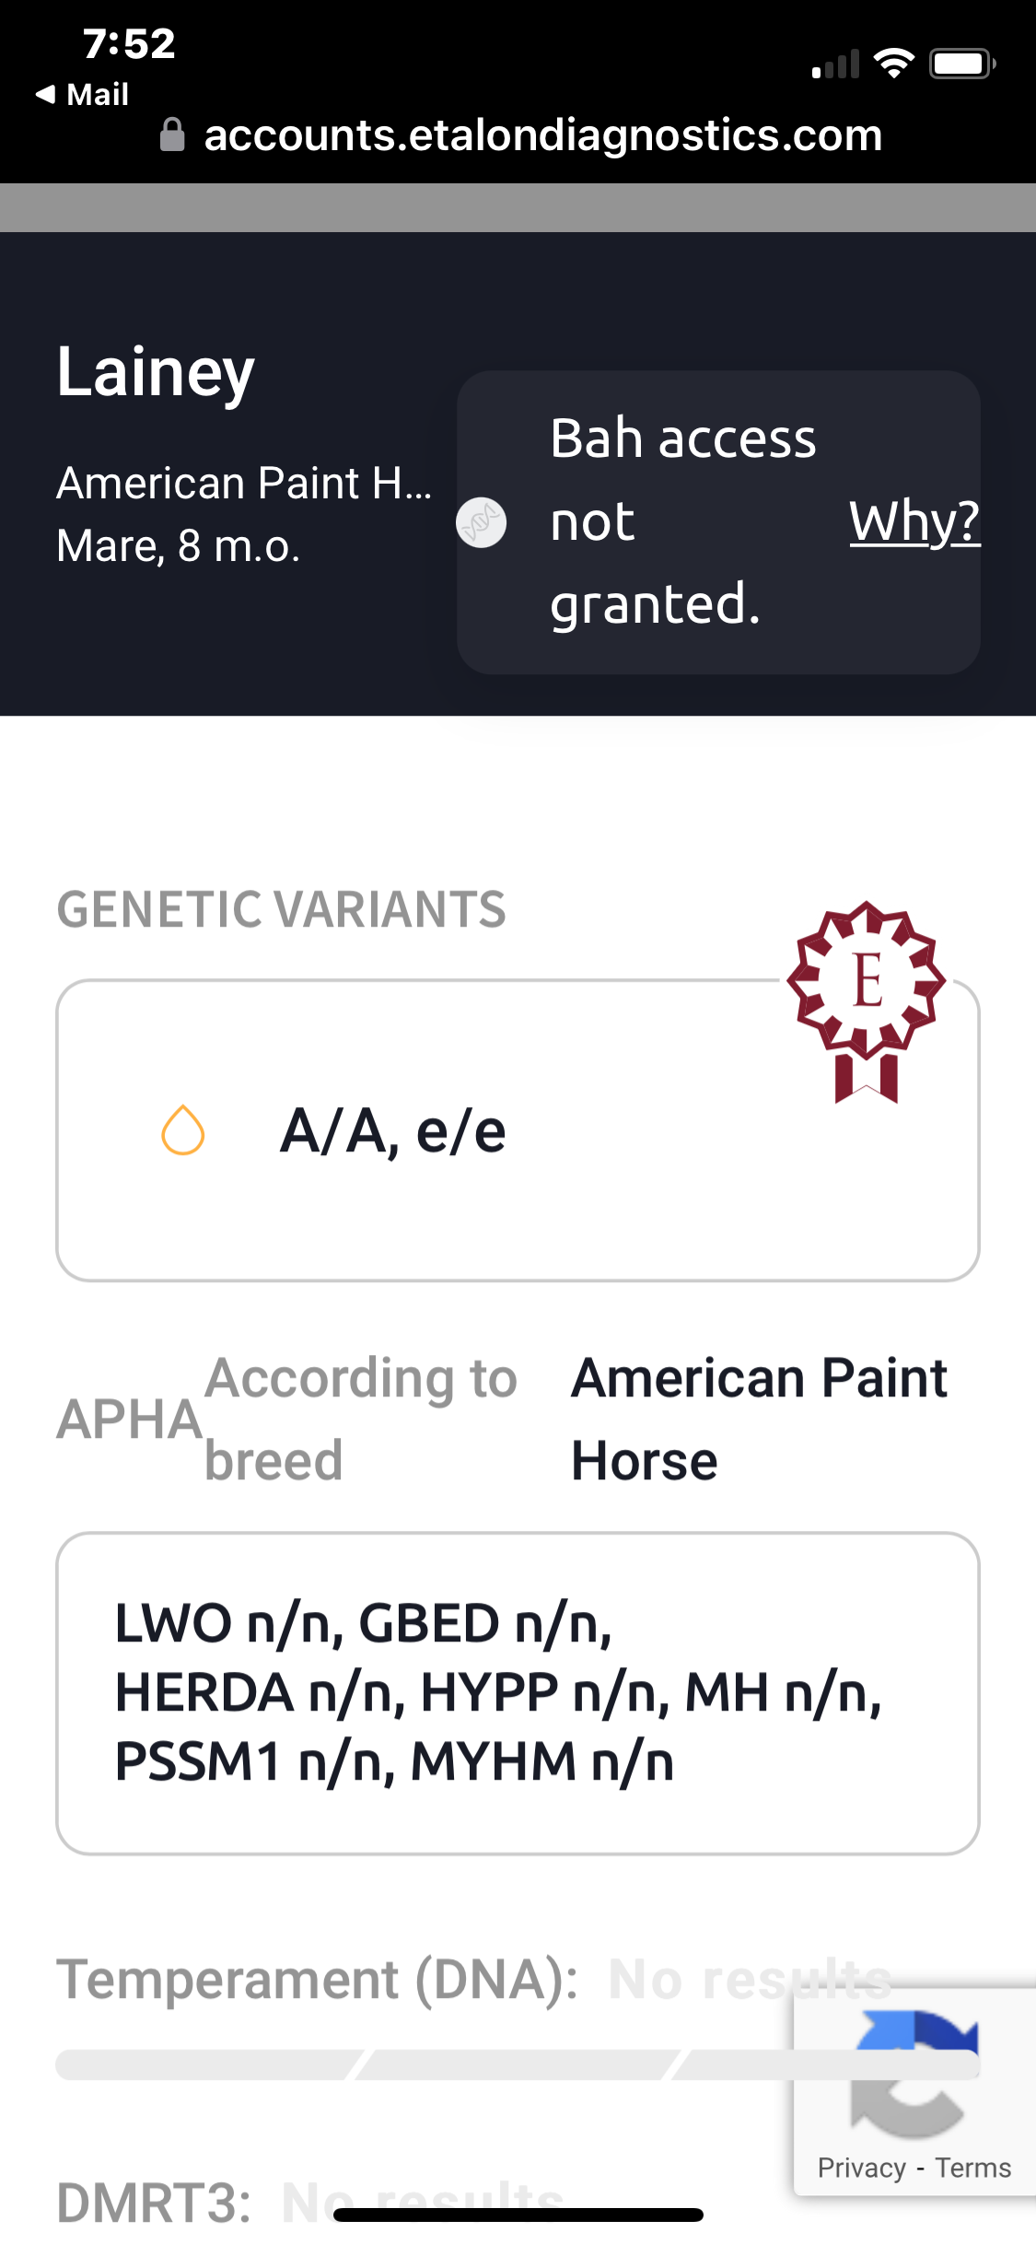Tap the DNA helix icon beside Bah access

(482, 522)
